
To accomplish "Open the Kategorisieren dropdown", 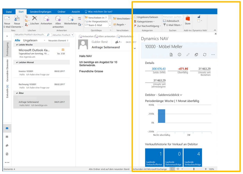I will pos(145,21).
